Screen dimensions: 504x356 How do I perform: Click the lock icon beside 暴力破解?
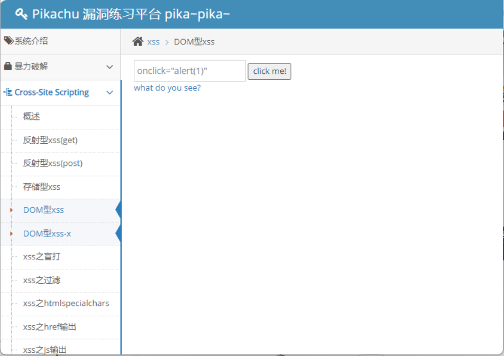click(x=8, y=66)
